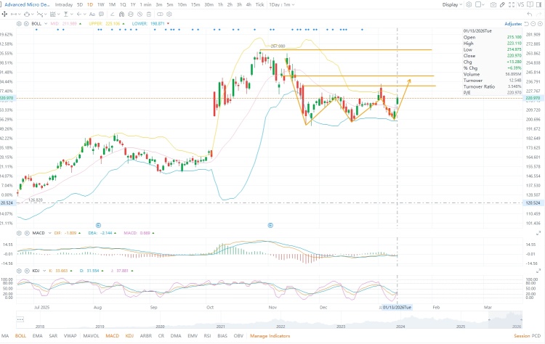The width and height of the screenshot is (545, 344).
Task: Take a chart snapshot with camera icon
Action: [x=493, y=4]
